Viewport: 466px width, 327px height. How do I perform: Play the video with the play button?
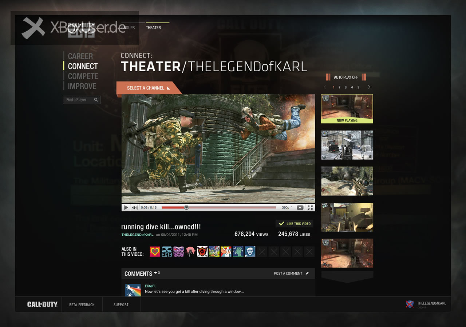click(126, 207)
